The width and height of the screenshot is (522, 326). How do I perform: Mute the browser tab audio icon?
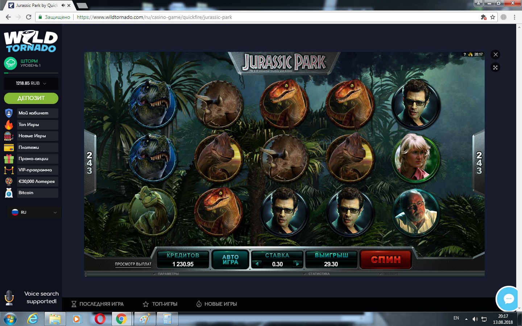(x=63, y=5)
